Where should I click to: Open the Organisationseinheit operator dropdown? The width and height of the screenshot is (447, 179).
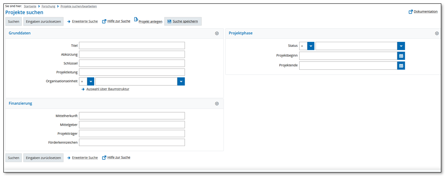point(90,82)
